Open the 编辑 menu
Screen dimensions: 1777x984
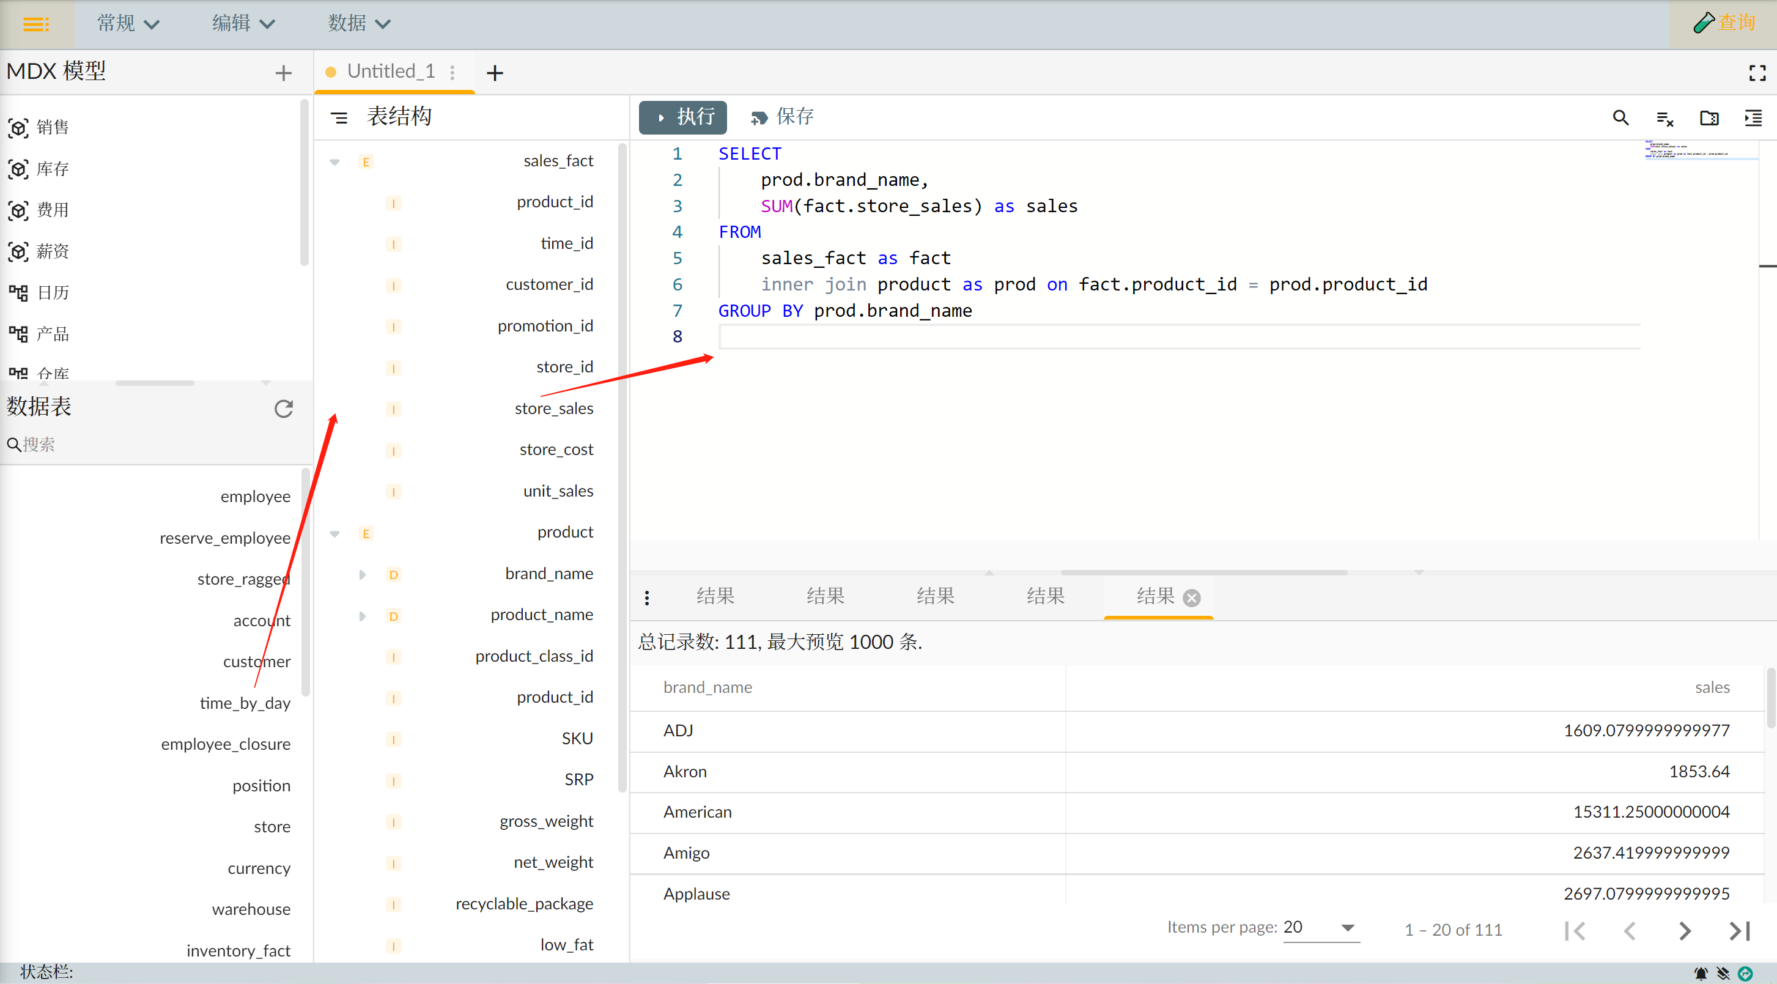click(243, 24)
